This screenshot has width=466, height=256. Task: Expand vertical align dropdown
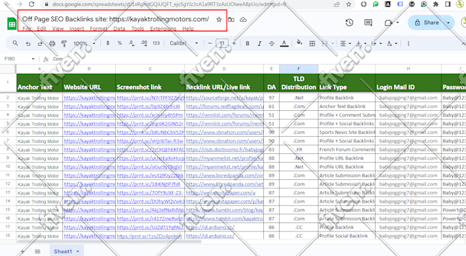coord(365,44)
